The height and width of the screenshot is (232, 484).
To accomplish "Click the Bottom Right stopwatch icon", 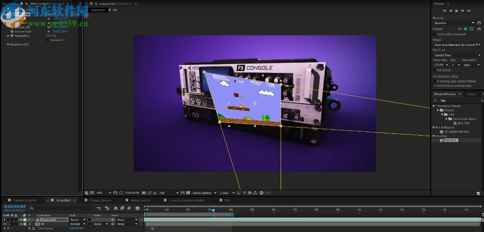I will click(12, 32).
